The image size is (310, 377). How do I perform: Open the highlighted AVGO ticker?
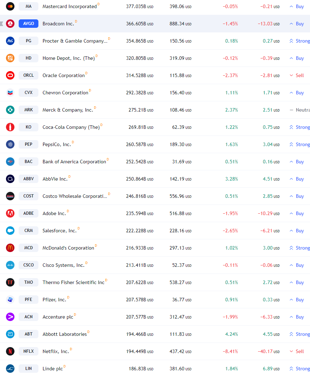pyautogui.click(x=29, y=24)
